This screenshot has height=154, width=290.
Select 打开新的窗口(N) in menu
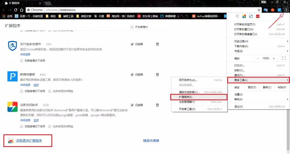[x=258, y=29]
